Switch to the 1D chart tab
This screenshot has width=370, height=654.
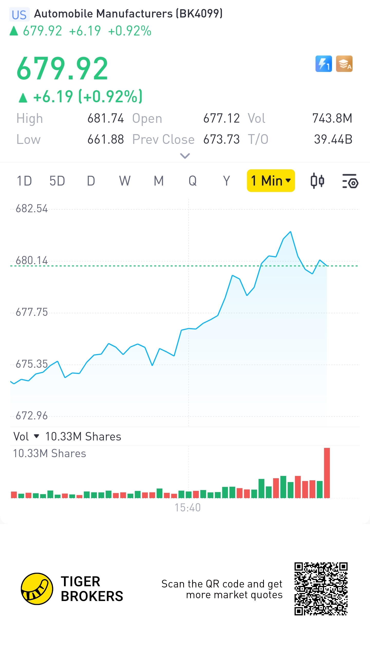click(x=24, y=181)
